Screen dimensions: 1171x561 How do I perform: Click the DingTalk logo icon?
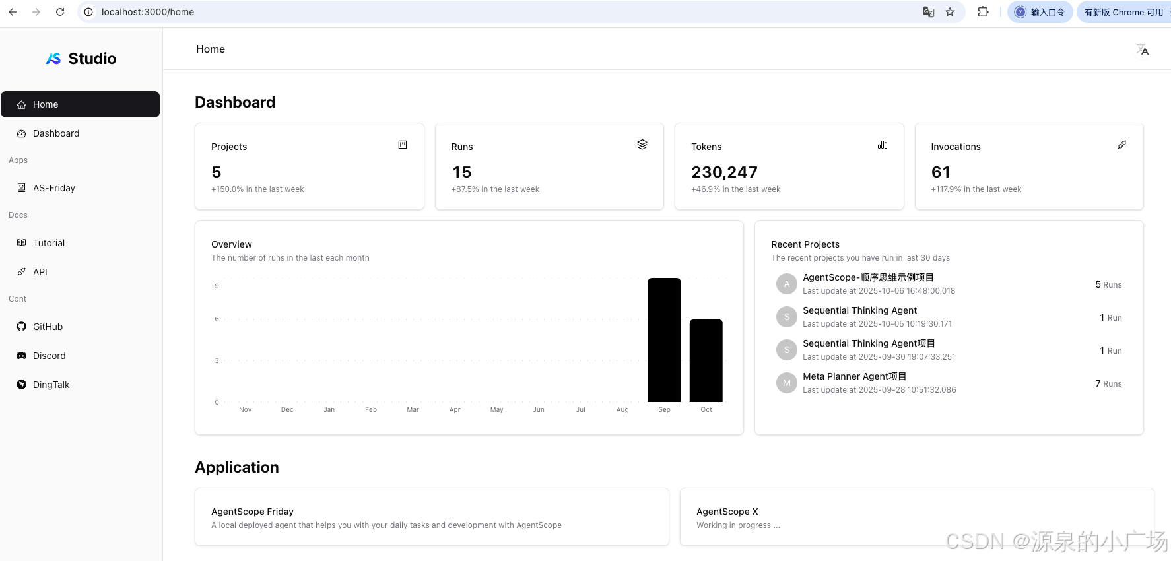coord(22,385)
